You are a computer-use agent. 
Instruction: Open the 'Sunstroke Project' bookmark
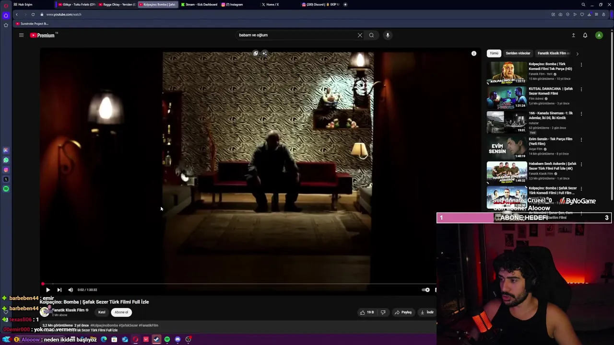32,23
